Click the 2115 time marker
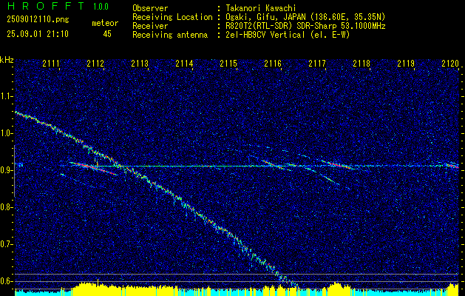465x296 pixels. tap(228, 64)
